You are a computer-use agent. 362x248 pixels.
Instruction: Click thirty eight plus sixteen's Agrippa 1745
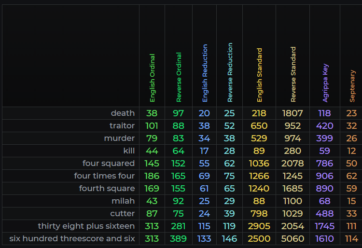coord(324,226)
